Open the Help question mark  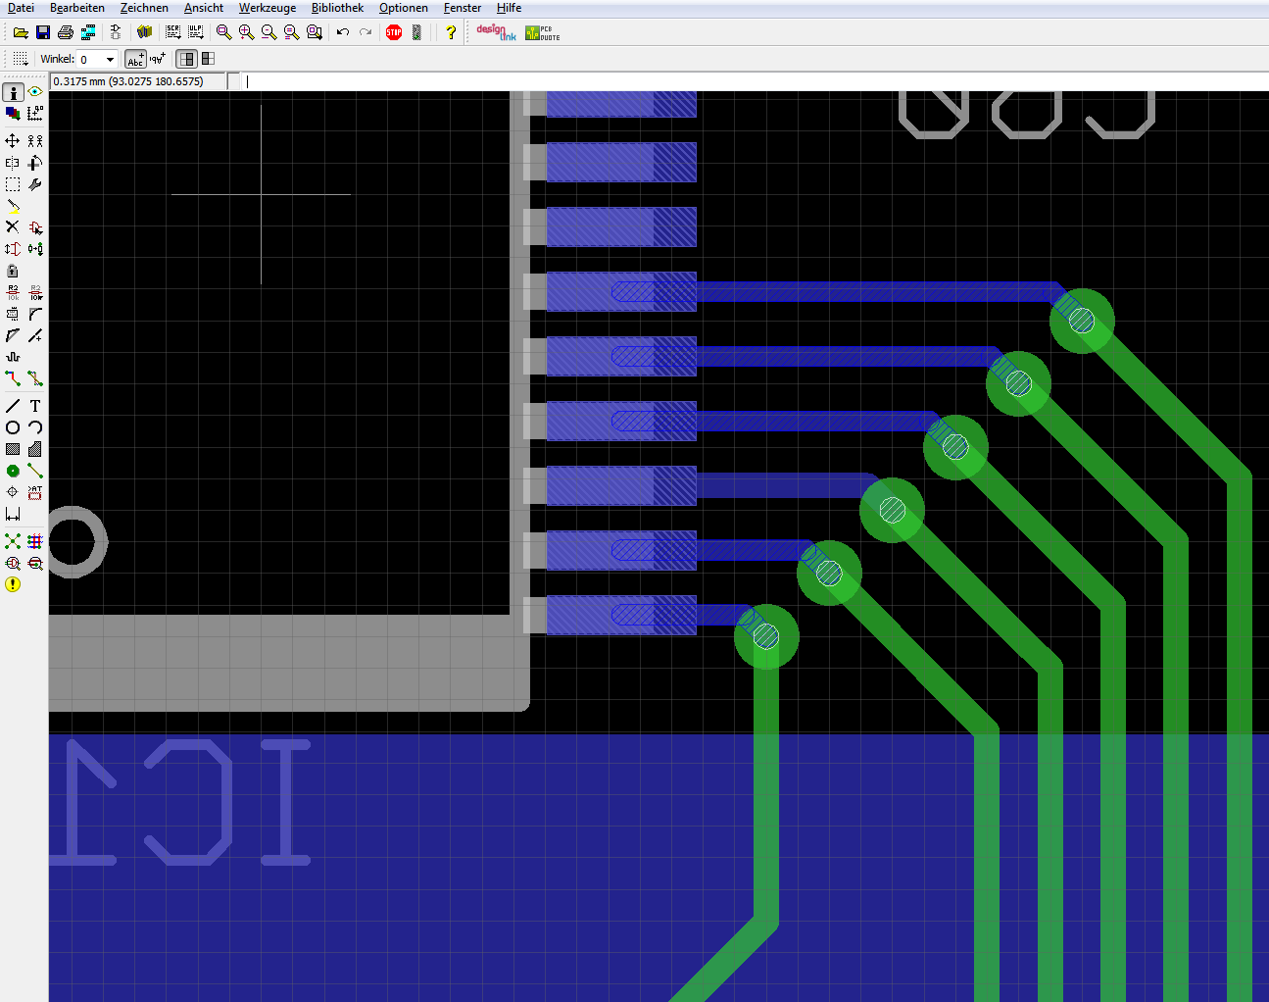pyautogui.click(x=451, y=32)
